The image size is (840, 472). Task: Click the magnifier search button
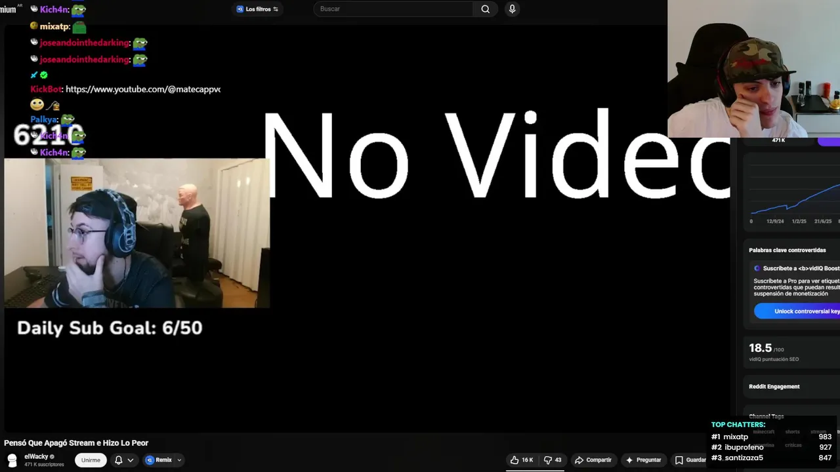[485, 9]
